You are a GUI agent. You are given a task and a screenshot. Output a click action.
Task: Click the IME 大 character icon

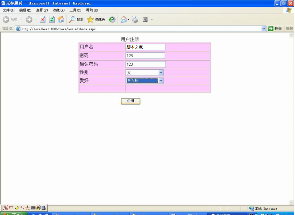pyautogui.click(x=28, y=208)
